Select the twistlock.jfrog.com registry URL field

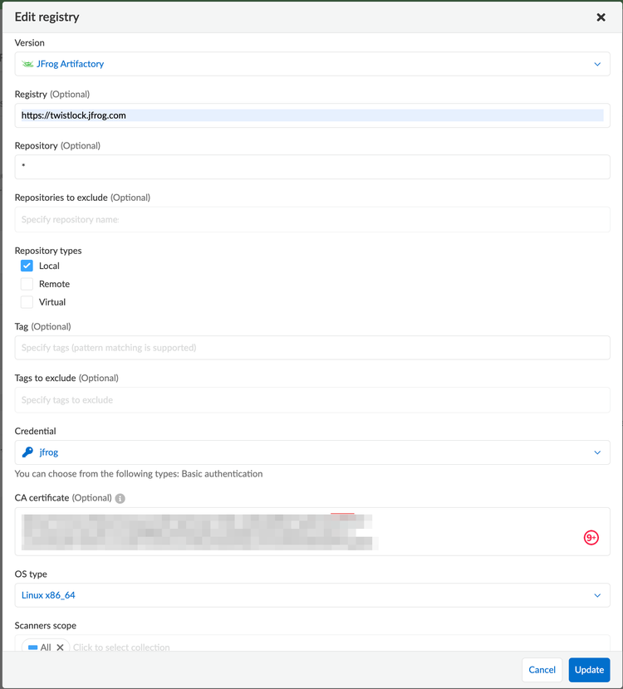tap(311, 115)
